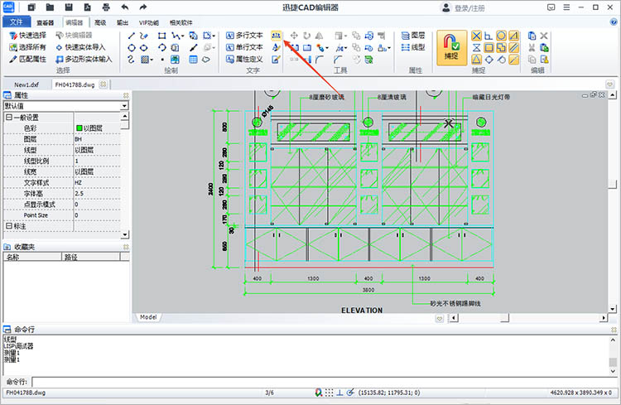The image size is (621, 405).
Task: Toggle the main 捕捉 snap button
Action: tap(451, 47)
